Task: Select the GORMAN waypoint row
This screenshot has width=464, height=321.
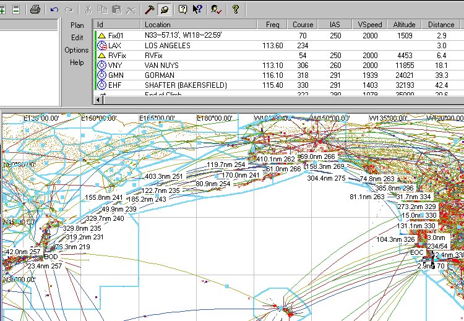Action: [x=161, y=75]
